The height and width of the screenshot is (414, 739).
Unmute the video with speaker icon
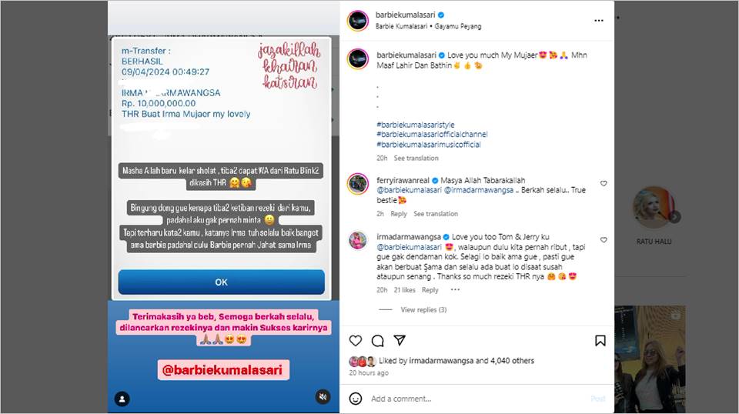point(323,397)
